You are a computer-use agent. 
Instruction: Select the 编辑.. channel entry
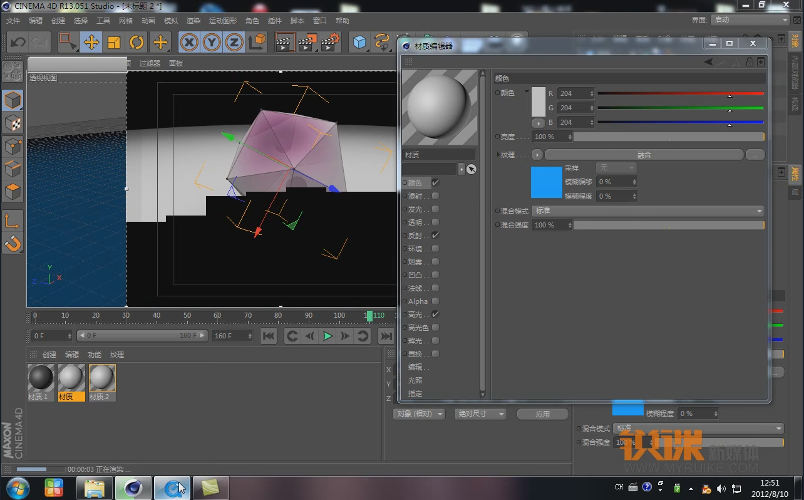coord(419,367)
